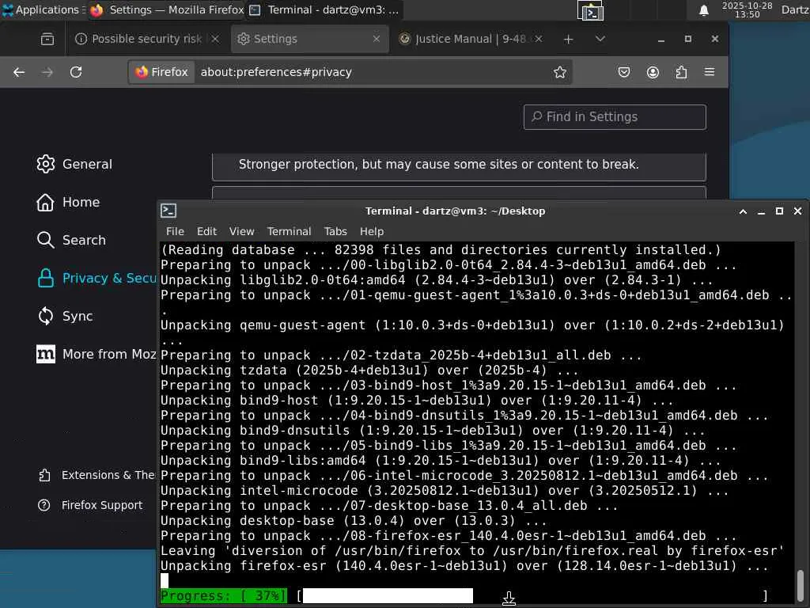Click the Firefox identity badge in address bar
810x608 pixels.
click(161, 72)
